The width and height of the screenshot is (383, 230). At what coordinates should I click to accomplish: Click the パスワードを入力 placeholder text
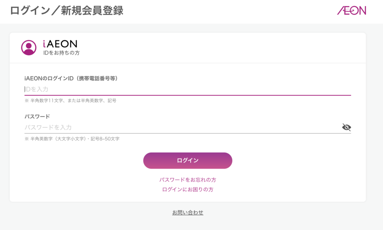point(48,128)
